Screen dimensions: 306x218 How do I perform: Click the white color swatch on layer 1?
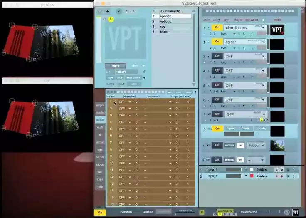[x=252, y=170]
